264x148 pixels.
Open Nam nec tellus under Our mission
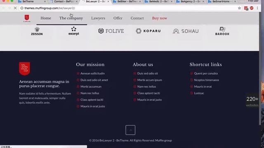coord(90,93)
